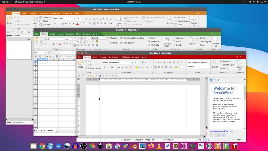Center paragraph in TextMaker ribbon

(x=159, y=67)
